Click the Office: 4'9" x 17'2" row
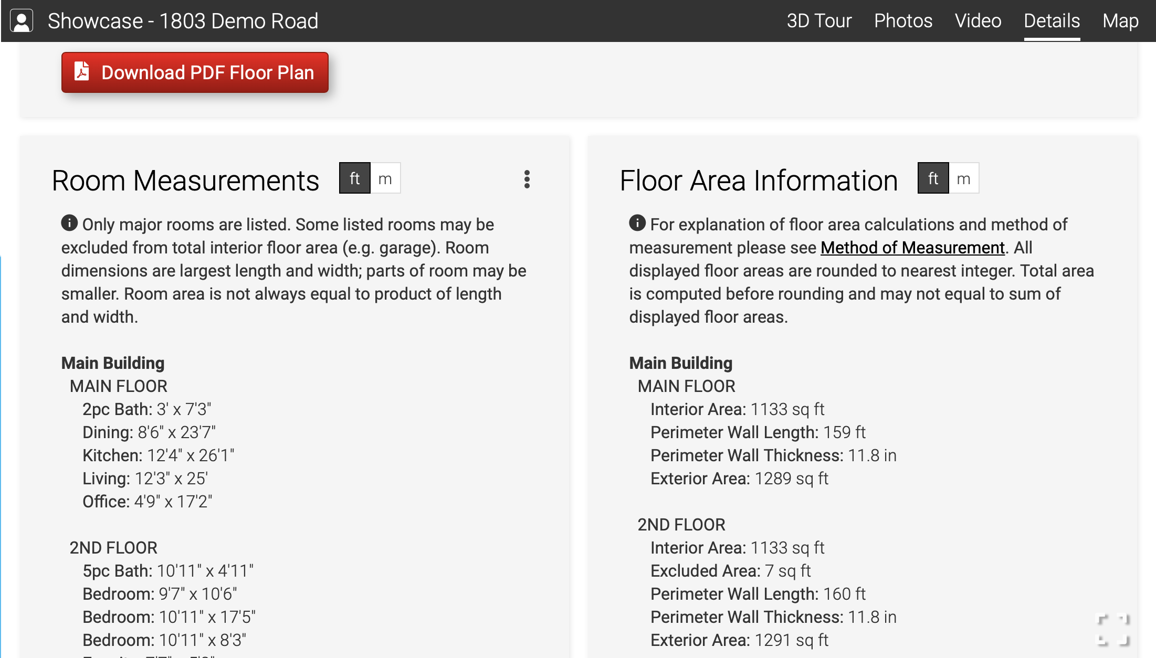The height and width of the screenshot is (658, 1156). [x=148, y=502]
